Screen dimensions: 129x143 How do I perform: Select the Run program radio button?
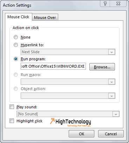click(16, 59)
